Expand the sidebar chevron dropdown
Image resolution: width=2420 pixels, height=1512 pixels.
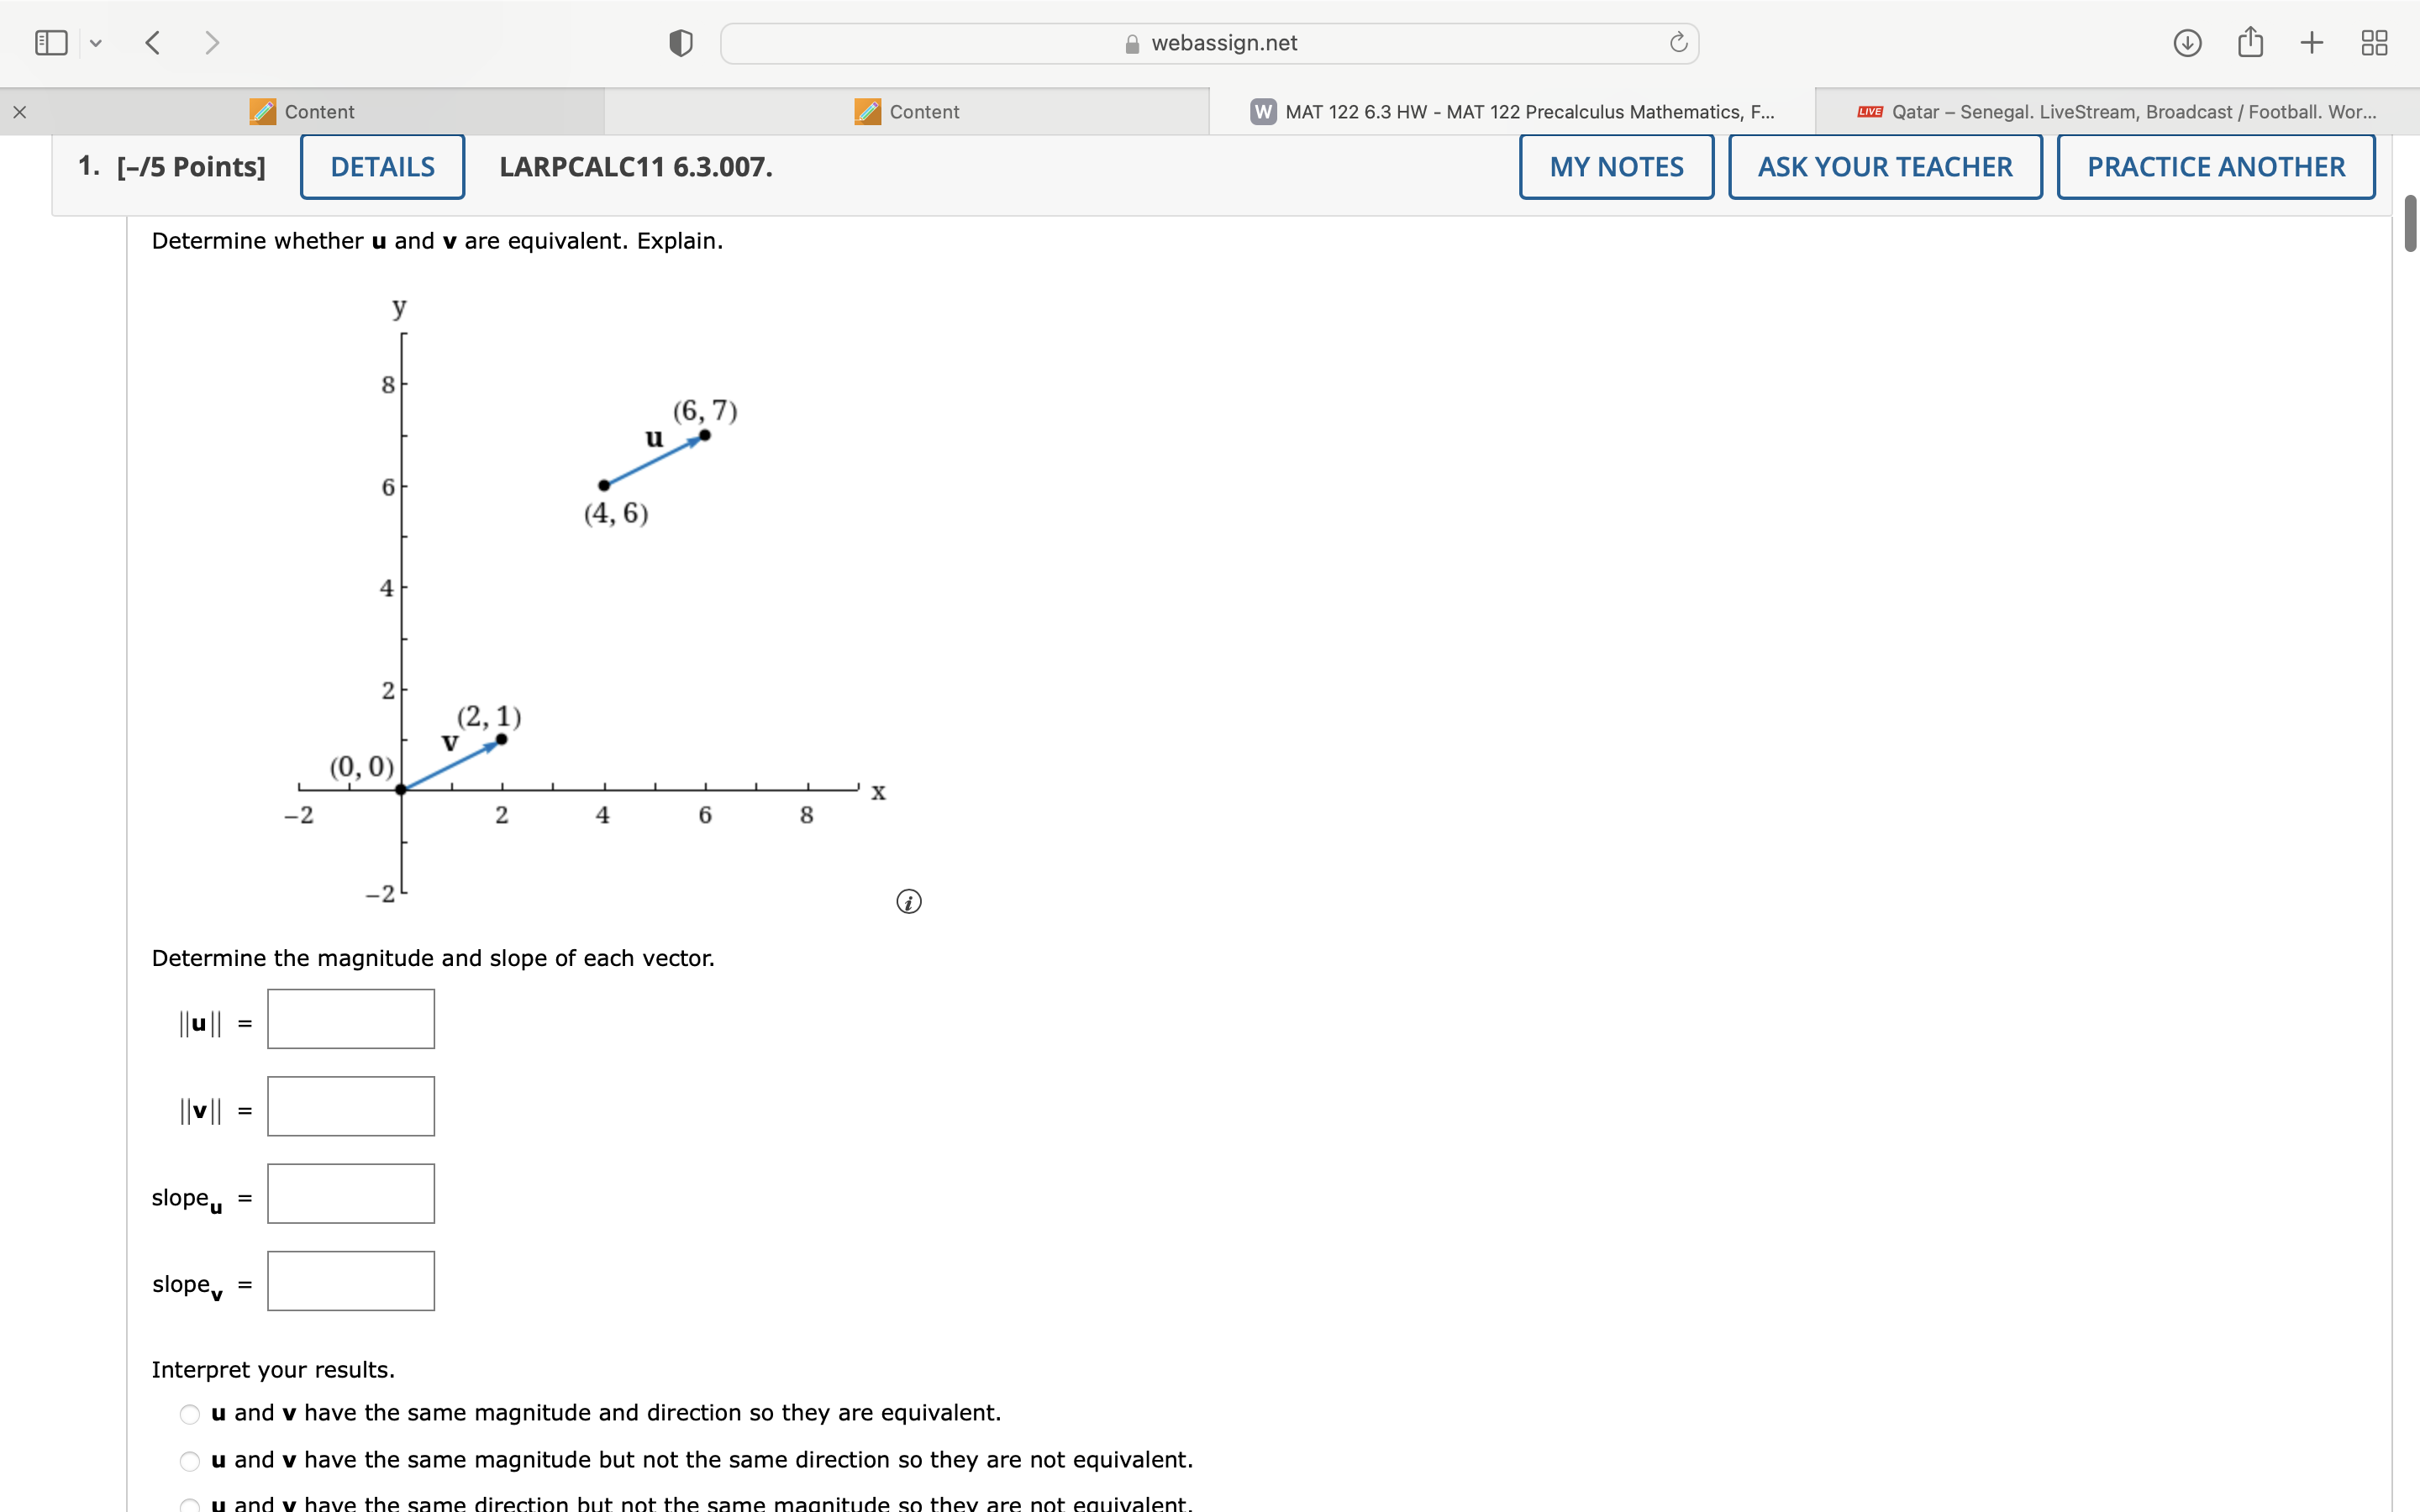coord(96,42)
